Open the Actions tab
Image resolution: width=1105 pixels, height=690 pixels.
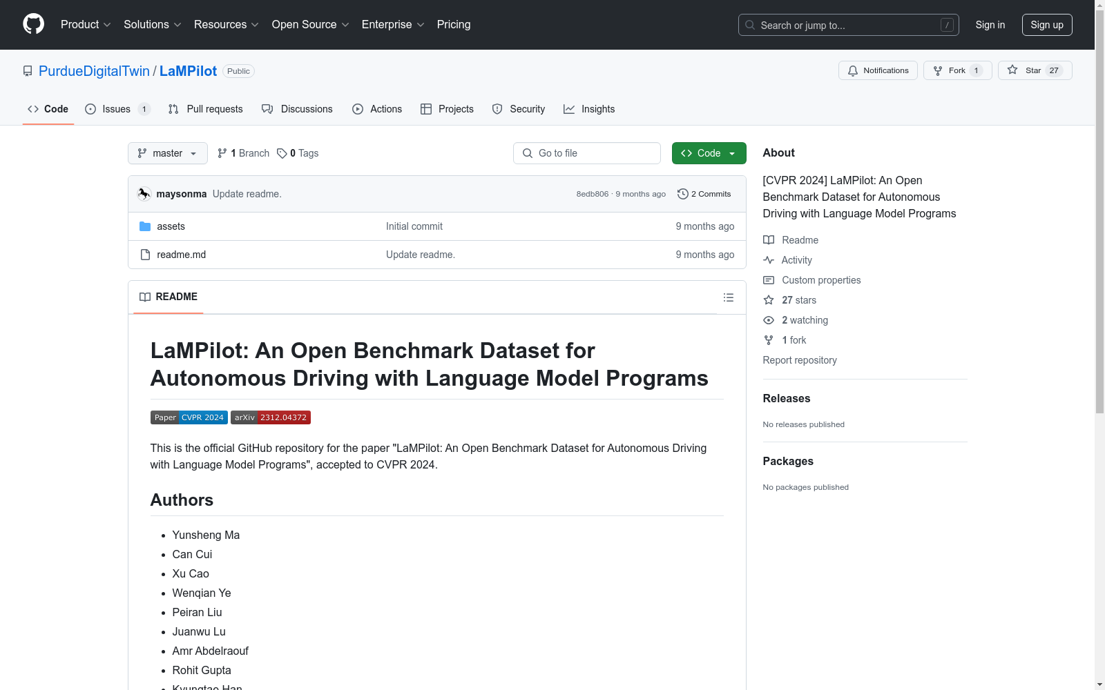[377, 109]
